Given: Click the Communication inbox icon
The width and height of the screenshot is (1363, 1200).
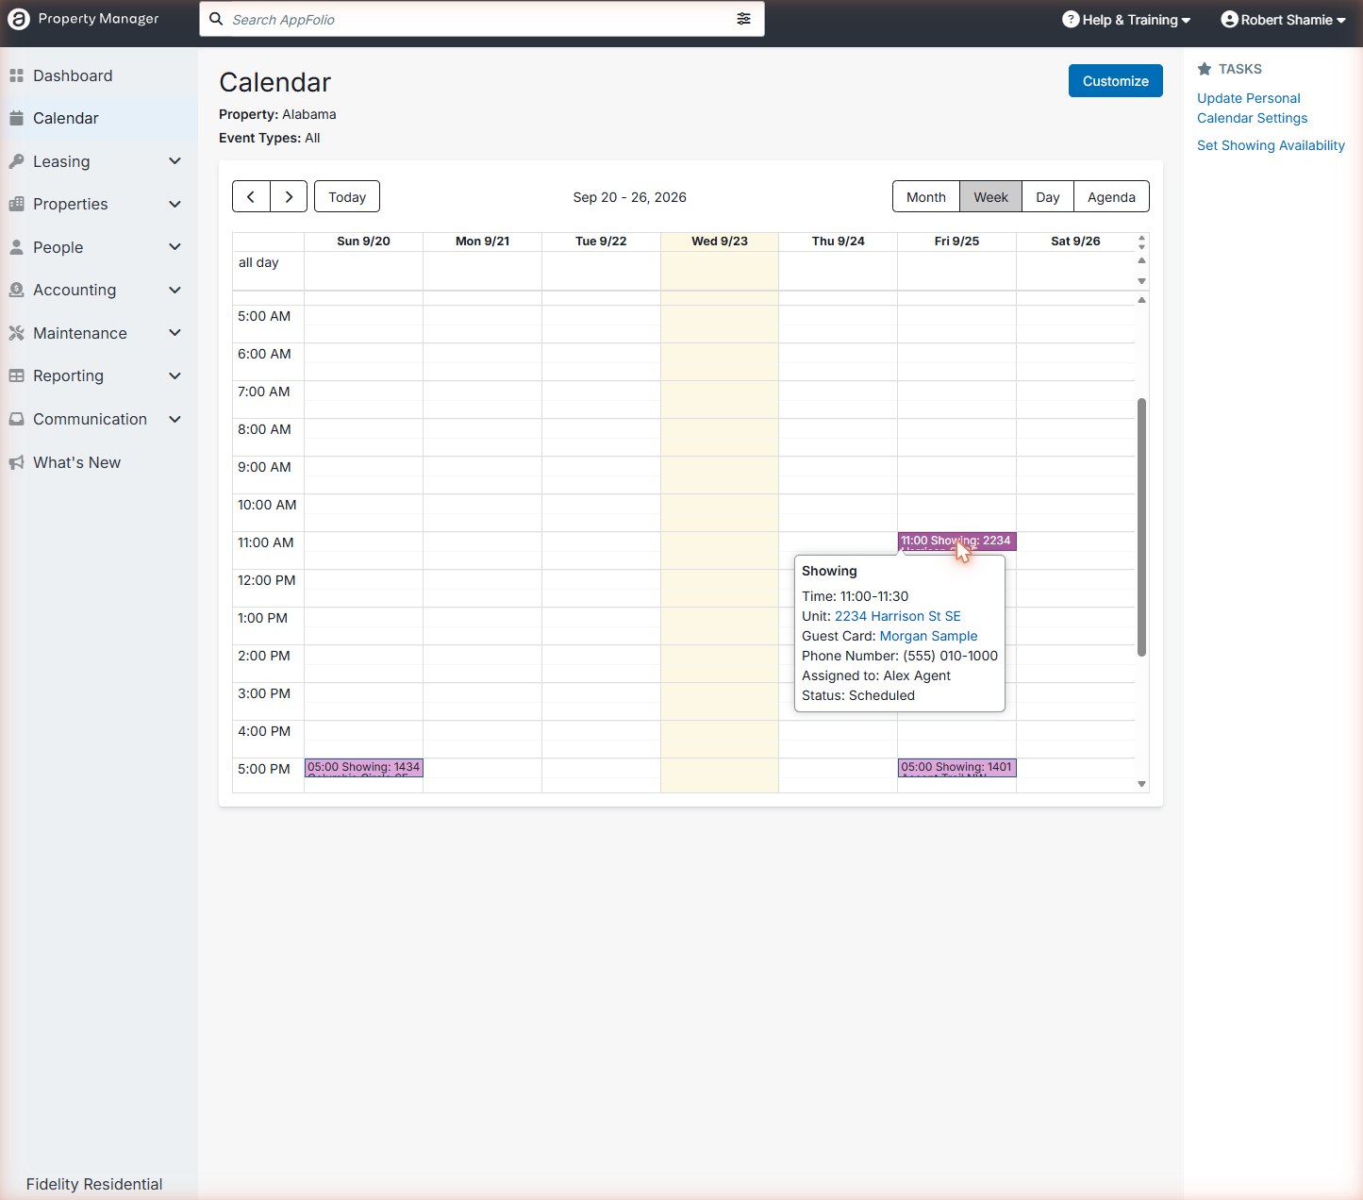Looking at the screenshot, I should pyautogui.click(x=16, y=419).
